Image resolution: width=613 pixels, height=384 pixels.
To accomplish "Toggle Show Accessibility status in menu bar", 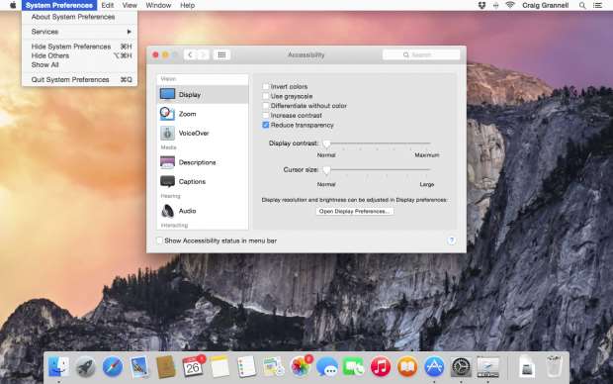I will click(x=159, y=240).
